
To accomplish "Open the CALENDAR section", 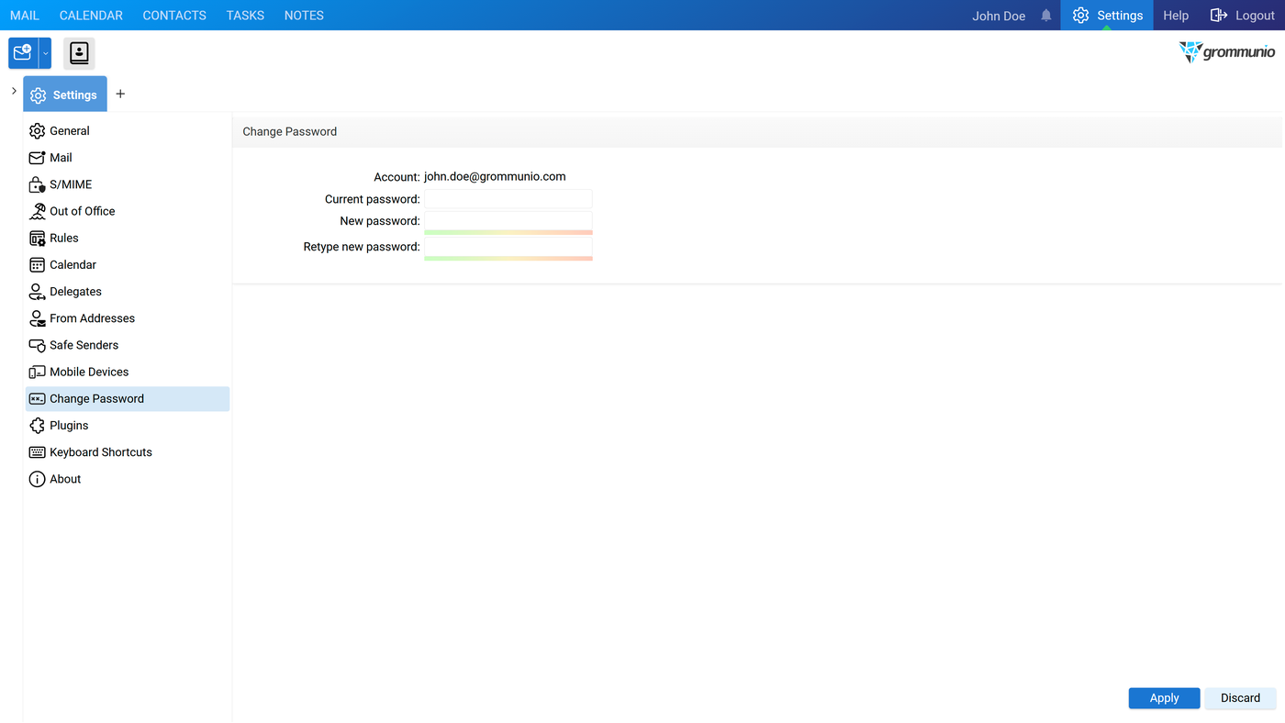I will pyautogui.click(x=91, y=16).
